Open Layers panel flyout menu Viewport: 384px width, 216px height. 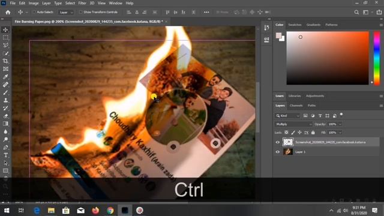coord(381,106)
